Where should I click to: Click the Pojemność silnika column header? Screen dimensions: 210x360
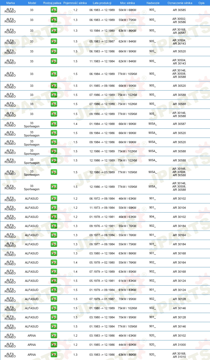[75, 3]
